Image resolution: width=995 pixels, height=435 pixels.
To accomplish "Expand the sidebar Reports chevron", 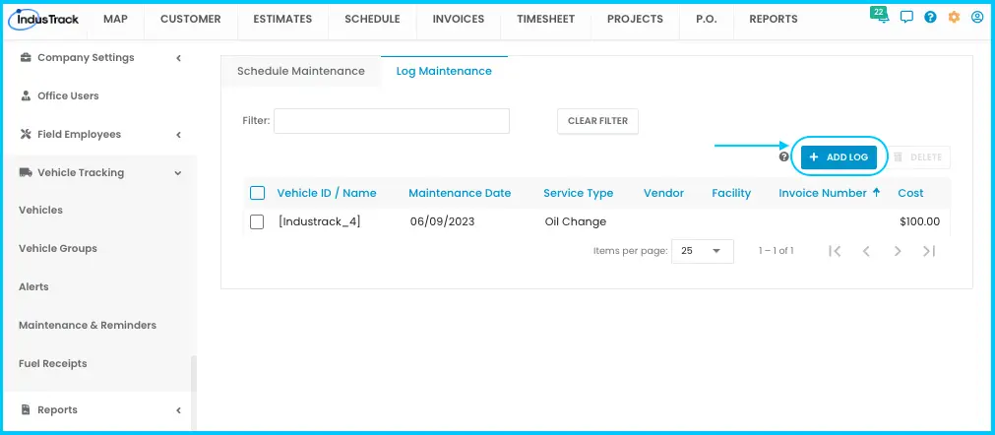I will [x=179, y=410].
